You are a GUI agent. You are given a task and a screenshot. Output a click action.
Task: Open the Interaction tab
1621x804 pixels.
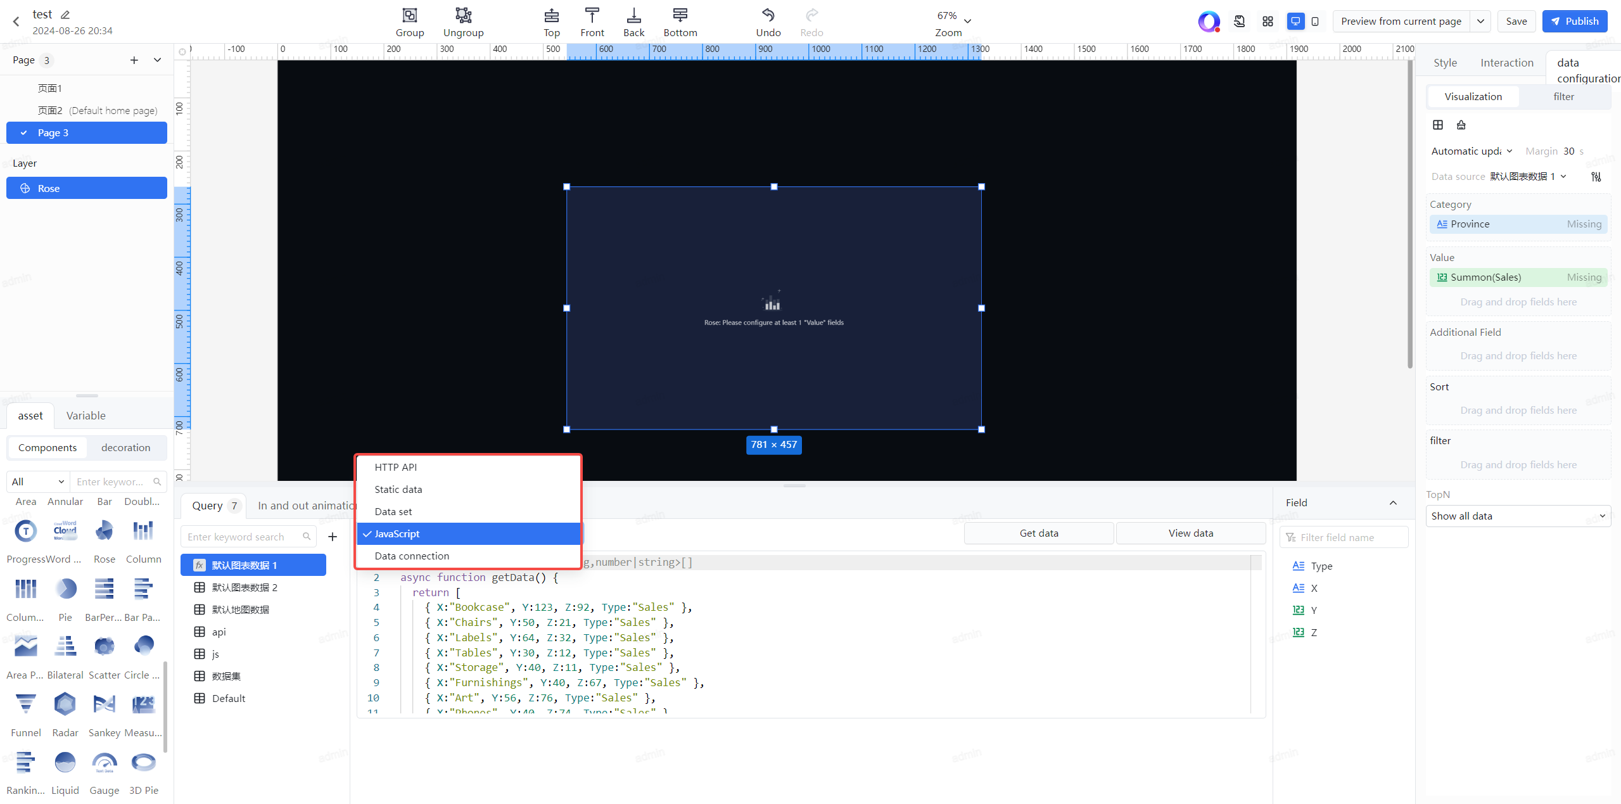point(1507,63)
